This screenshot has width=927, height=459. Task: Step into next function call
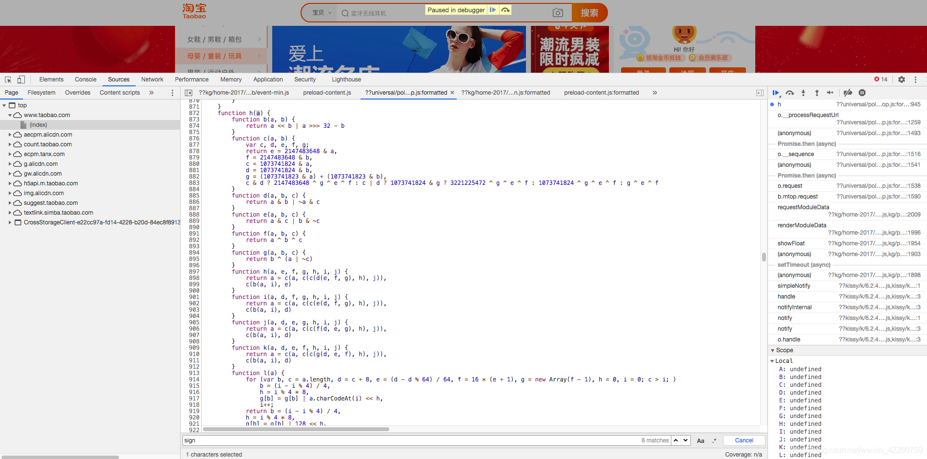pyautogui.click(x=803, y=93)
